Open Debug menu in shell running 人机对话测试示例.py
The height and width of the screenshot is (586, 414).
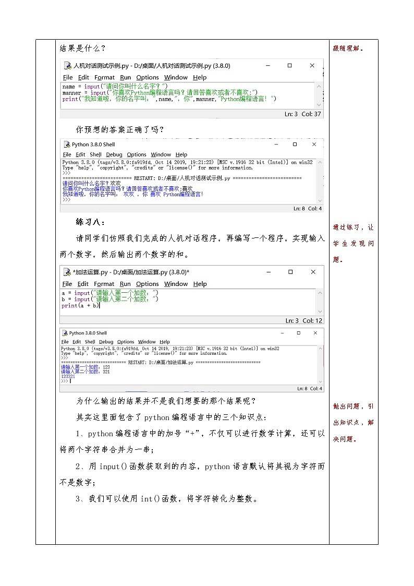(114, 154)
